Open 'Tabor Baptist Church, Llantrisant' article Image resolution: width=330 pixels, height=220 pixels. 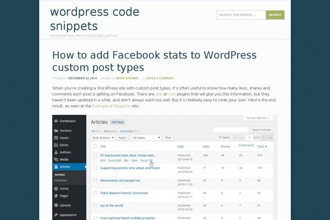click(x=124, y=193)
